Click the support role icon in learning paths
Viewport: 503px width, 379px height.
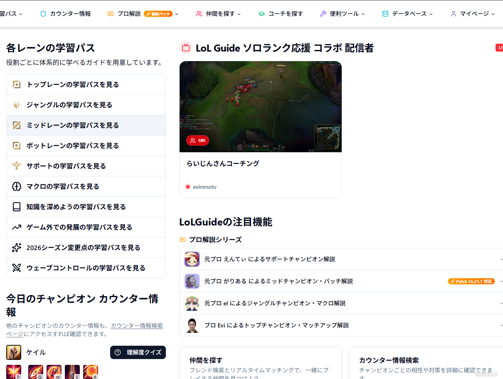(x=17, y=166)
